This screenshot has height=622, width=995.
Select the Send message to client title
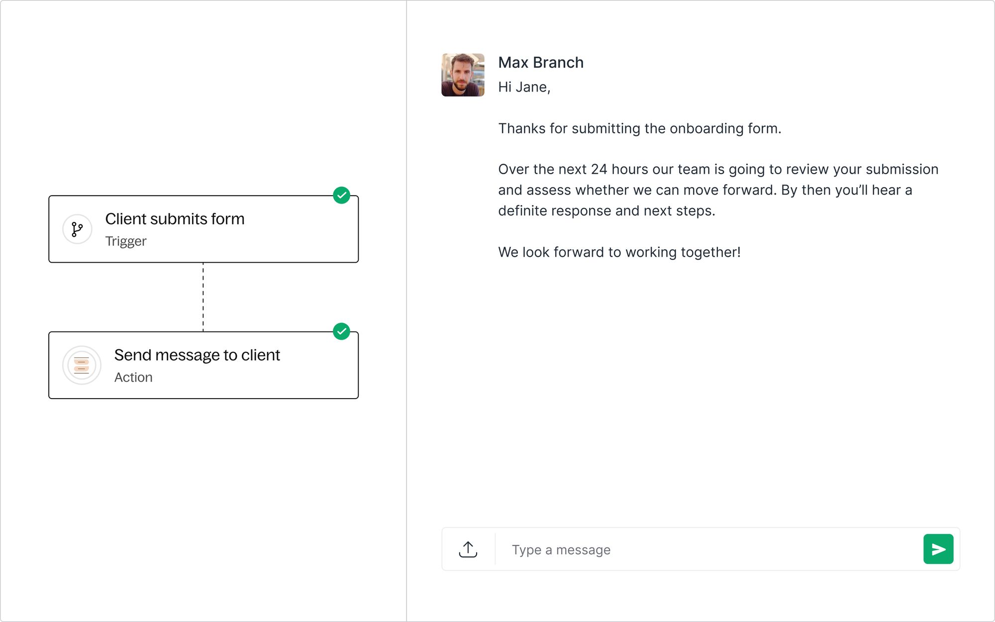[x=197, y=355]
